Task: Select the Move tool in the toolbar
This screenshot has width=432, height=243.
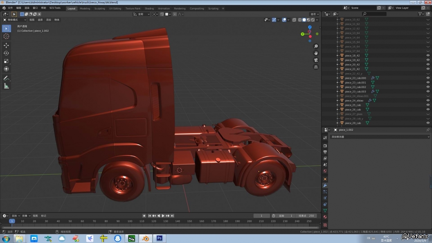Action: pyautogui.click(x=6, y=45)
